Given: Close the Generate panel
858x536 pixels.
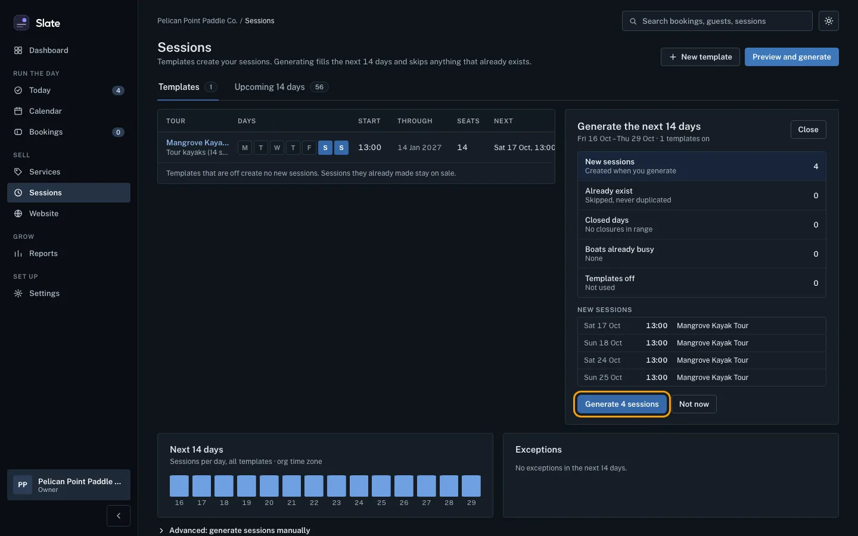Looking at the screenshot, I should [808, 130].
